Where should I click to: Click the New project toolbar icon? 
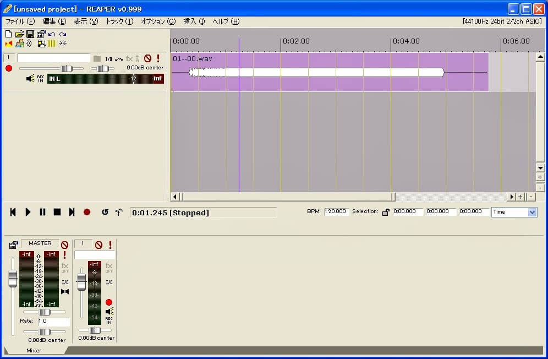tap(8, 34)
